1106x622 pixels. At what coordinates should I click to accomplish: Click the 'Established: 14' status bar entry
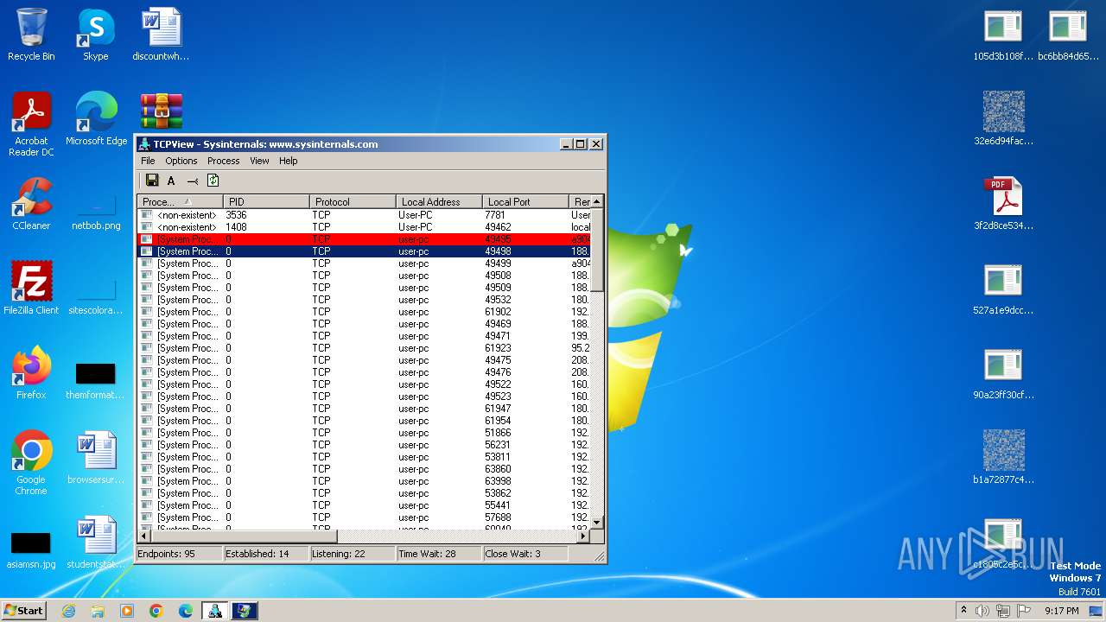266,554
